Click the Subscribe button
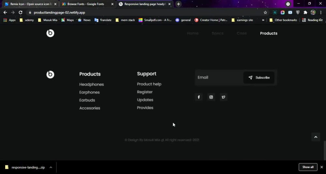The width and height of the screenshot is (326, 174). click(x=259, y=77)
